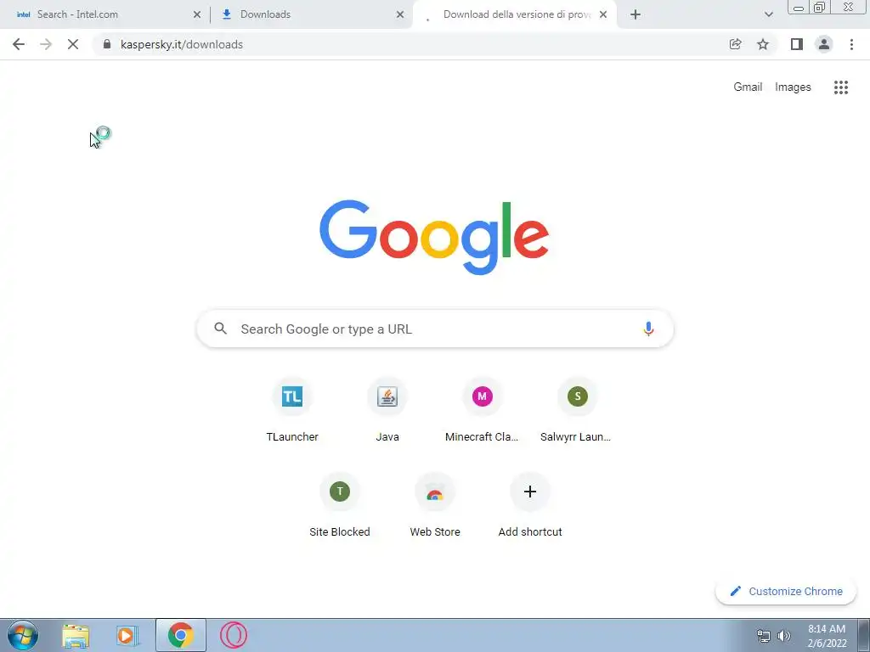This screenshot has width=870, height=652.
Task: Open the Chrome profile avatar
Action: click(824, 44)
